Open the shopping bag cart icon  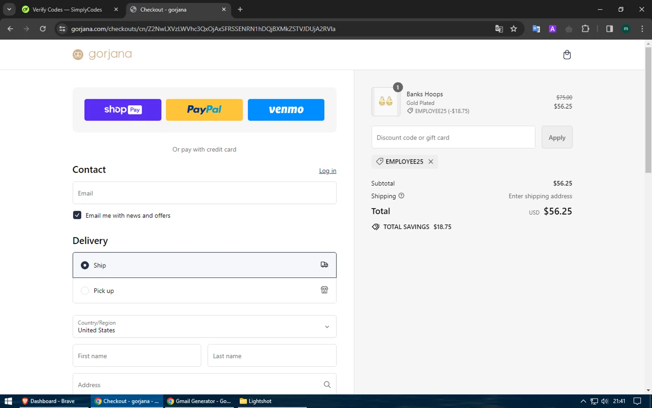[x=567, y=54]
